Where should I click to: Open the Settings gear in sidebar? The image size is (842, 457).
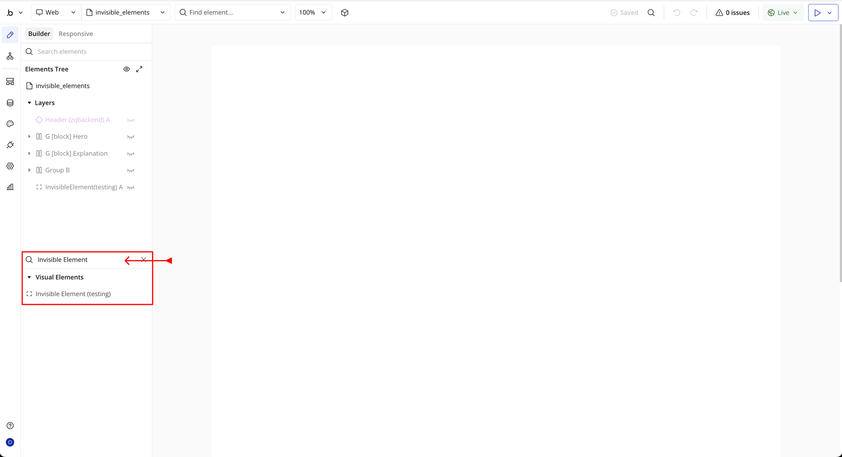point(10,166)
